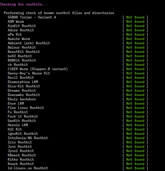Click the '55808 Trojan - Variant A' entry
The width and height of the screenshot is (165, 171).
(x=32, y=17)
